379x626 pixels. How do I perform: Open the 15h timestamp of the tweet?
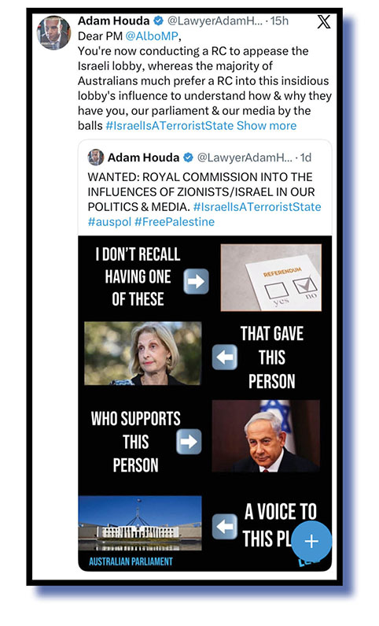click(x=279, y=20)
